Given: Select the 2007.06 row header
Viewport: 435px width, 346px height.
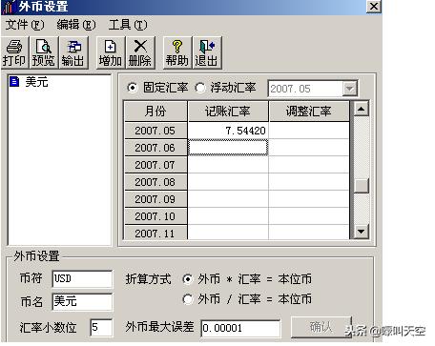Looking at the screenshot, I should [x=155, y=148].
